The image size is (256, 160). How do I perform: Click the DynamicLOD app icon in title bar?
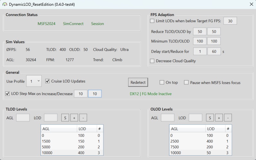[x=5, y=4]
